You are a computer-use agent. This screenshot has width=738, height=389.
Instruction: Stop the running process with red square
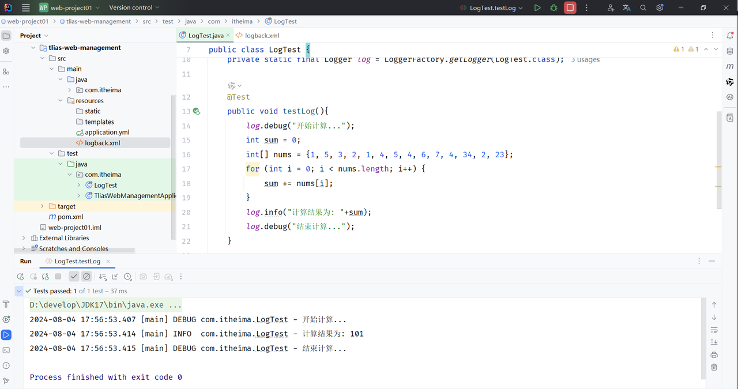[x=570, y=8]
